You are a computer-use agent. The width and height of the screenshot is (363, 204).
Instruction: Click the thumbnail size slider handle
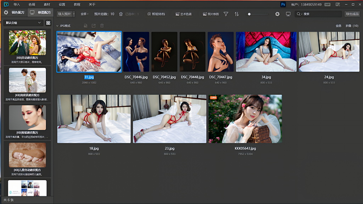[250, 14]
